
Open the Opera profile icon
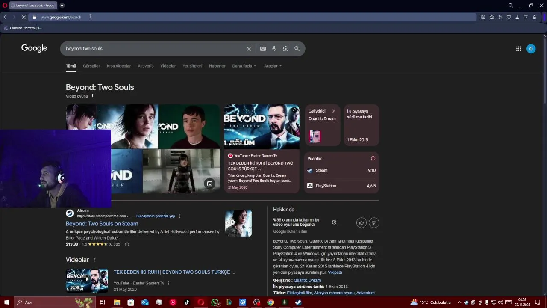pos(534,17)
